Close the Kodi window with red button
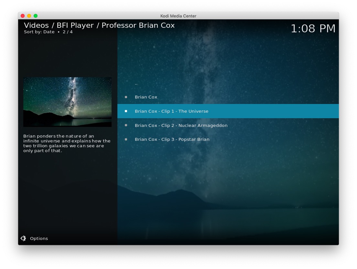This screenshot has height=269, width=357. [23, 16]
